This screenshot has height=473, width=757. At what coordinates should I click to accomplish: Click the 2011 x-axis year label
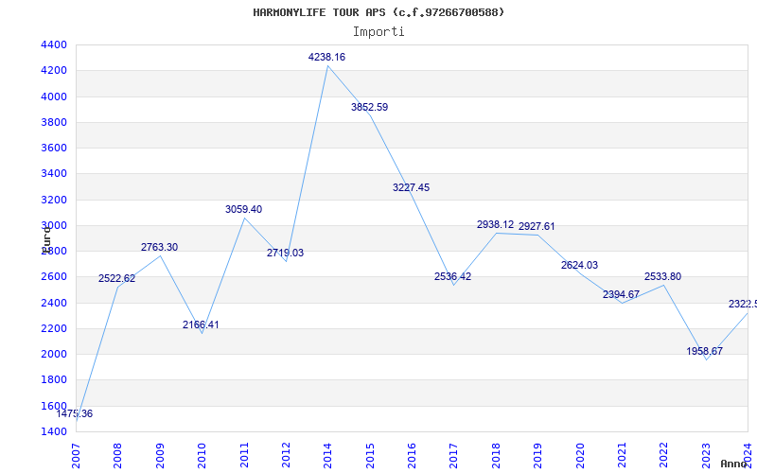(x=244, y=455)
